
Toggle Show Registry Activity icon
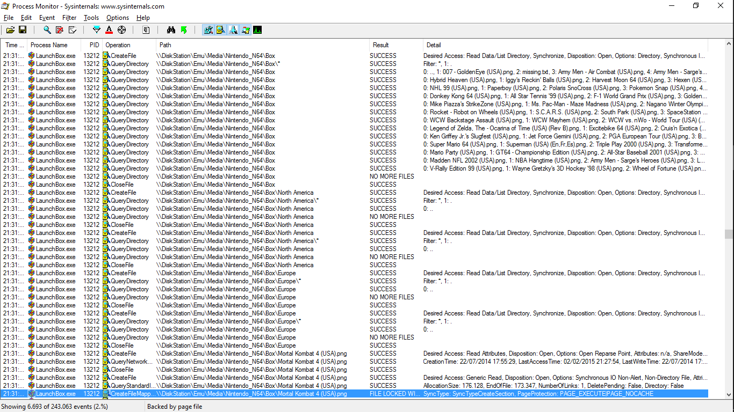click(208, 30)
